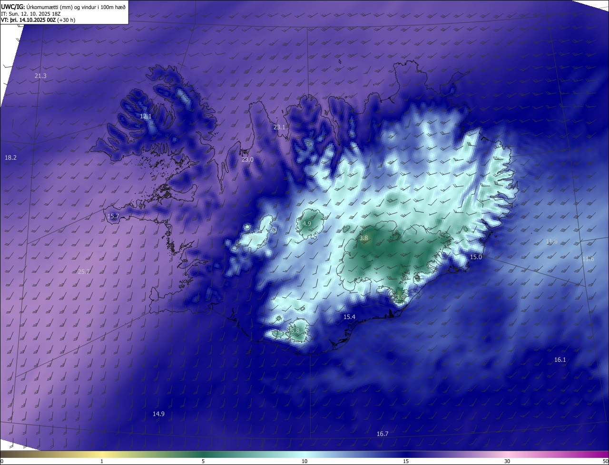The height and width of the screenshot is (465, 609).
Task: Click the 15.7 value label
Action: point(113,216)
